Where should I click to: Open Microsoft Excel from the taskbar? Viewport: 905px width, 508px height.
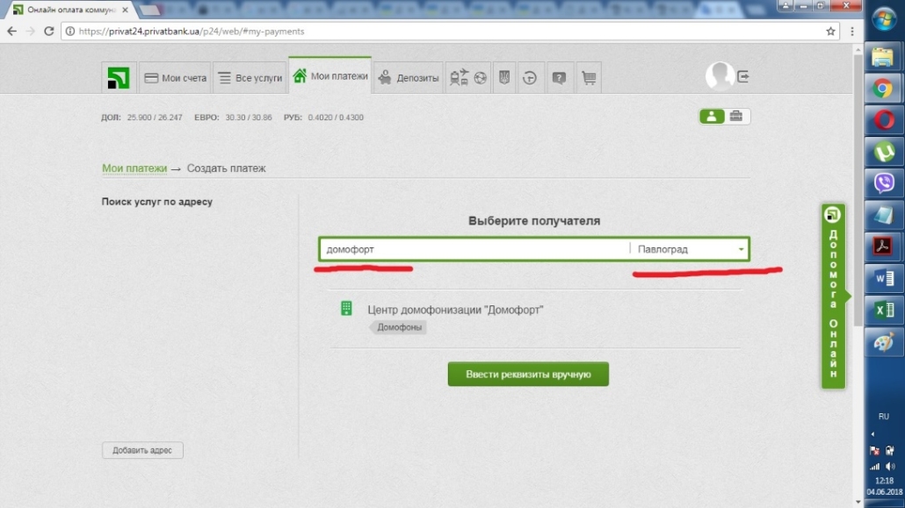(883, 311)
